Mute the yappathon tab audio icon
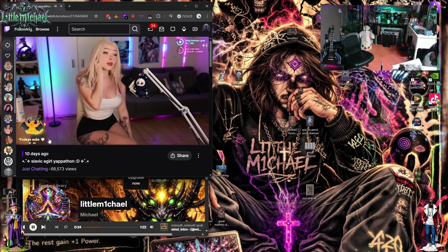448x252 pixels. pyautogui.click(x=55, y=6)
